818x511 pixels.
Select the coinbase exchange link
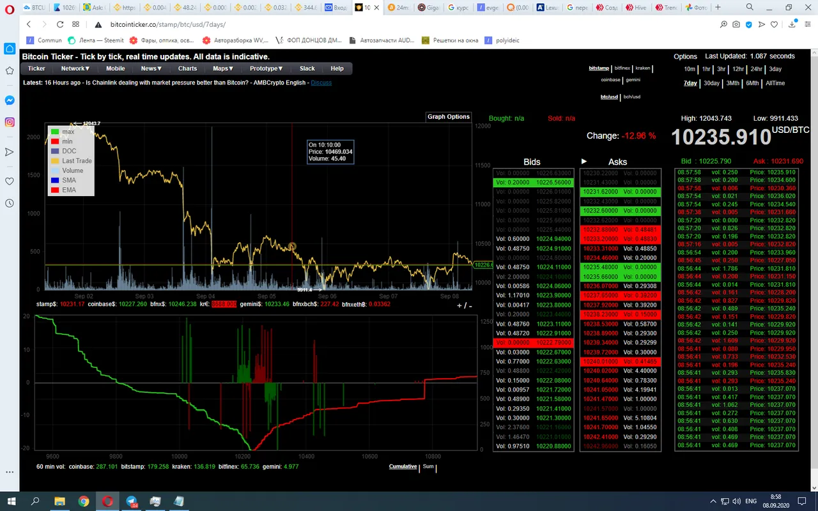click(611, 80)
